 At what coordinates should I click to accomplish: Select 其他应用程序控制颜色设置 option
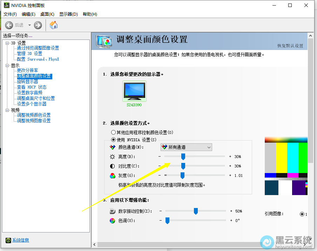click(114, 132)
